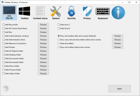
Task: Preview Hide 3D Objects folder
Action: pyautogui.click(x=43, y=51)
